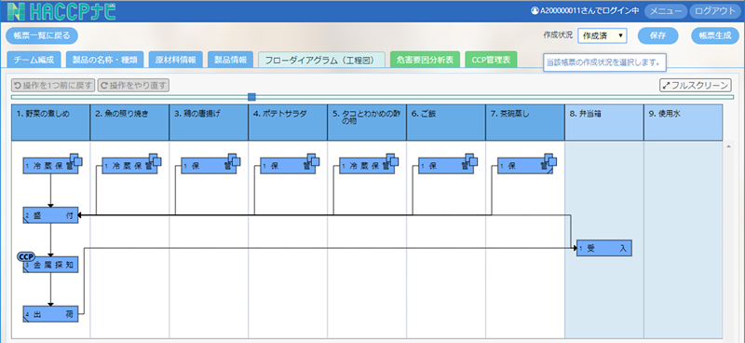The width and height of the screenshot is (745, 343).
Task: Click the diagram scrollbar up arrow
Action: click(729, 146)
